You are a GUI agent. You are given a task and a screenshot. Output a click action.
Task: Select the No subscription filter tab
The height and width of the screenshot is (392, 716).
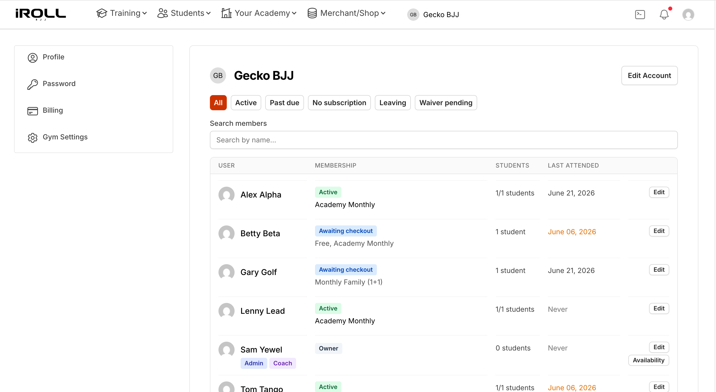coord(339,103)
